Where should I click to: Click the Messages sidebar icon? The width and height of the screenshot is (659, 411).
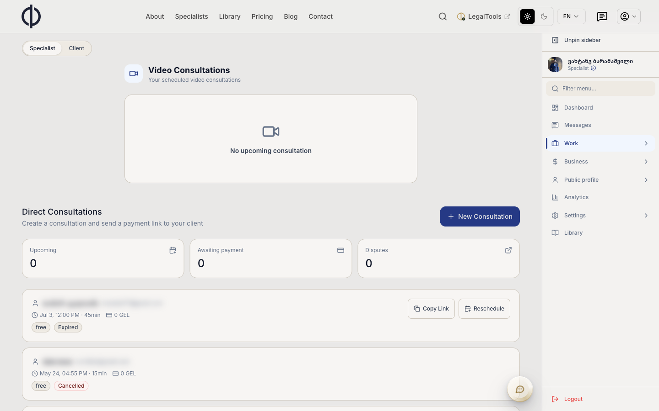click(555, 125)
